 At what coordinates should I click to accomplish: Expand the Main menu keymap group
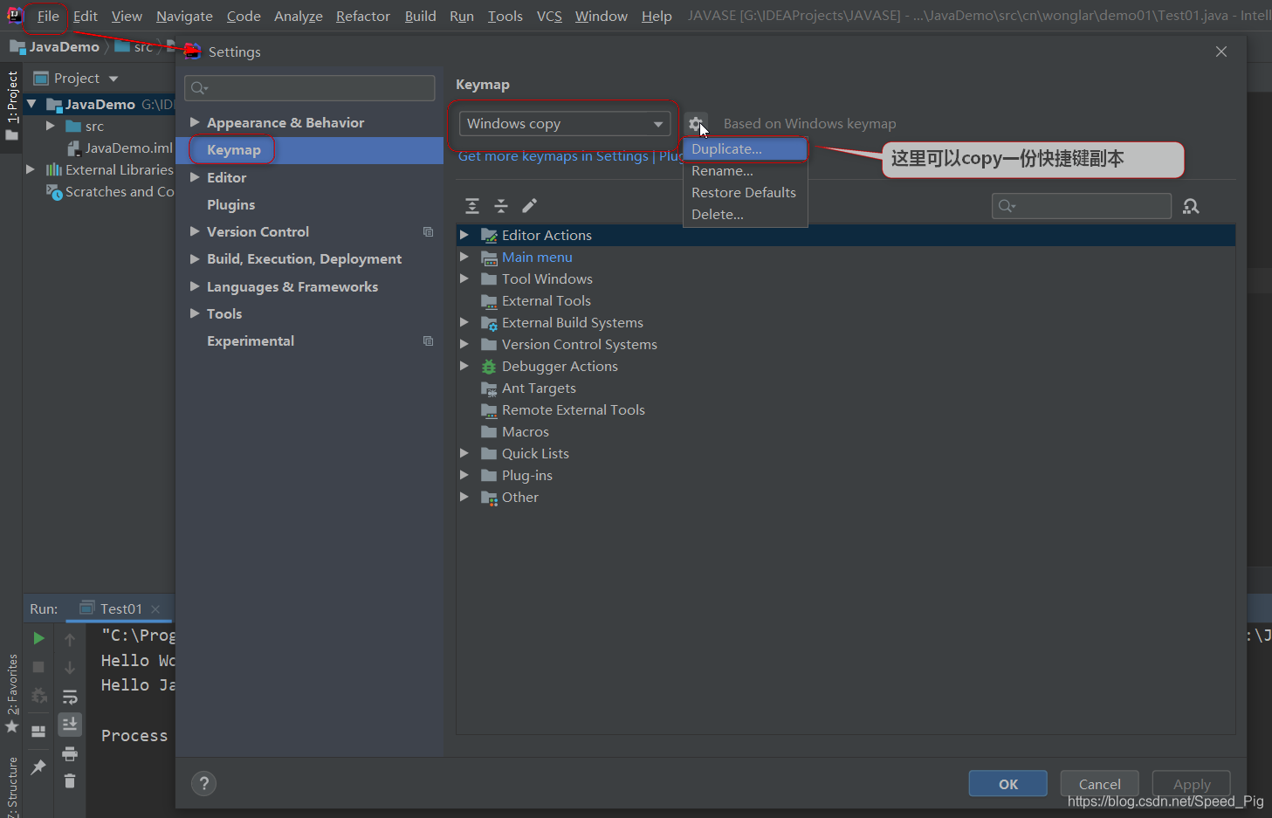(464, 257)
